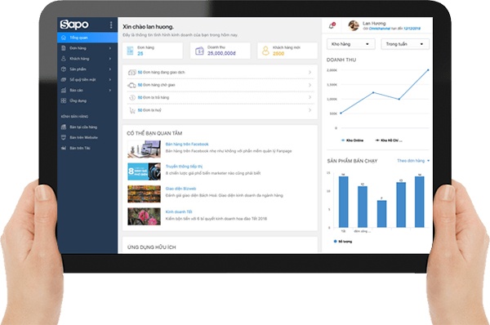
Task: Open the Trong tuần dropdown
Action: coord(405,44)
